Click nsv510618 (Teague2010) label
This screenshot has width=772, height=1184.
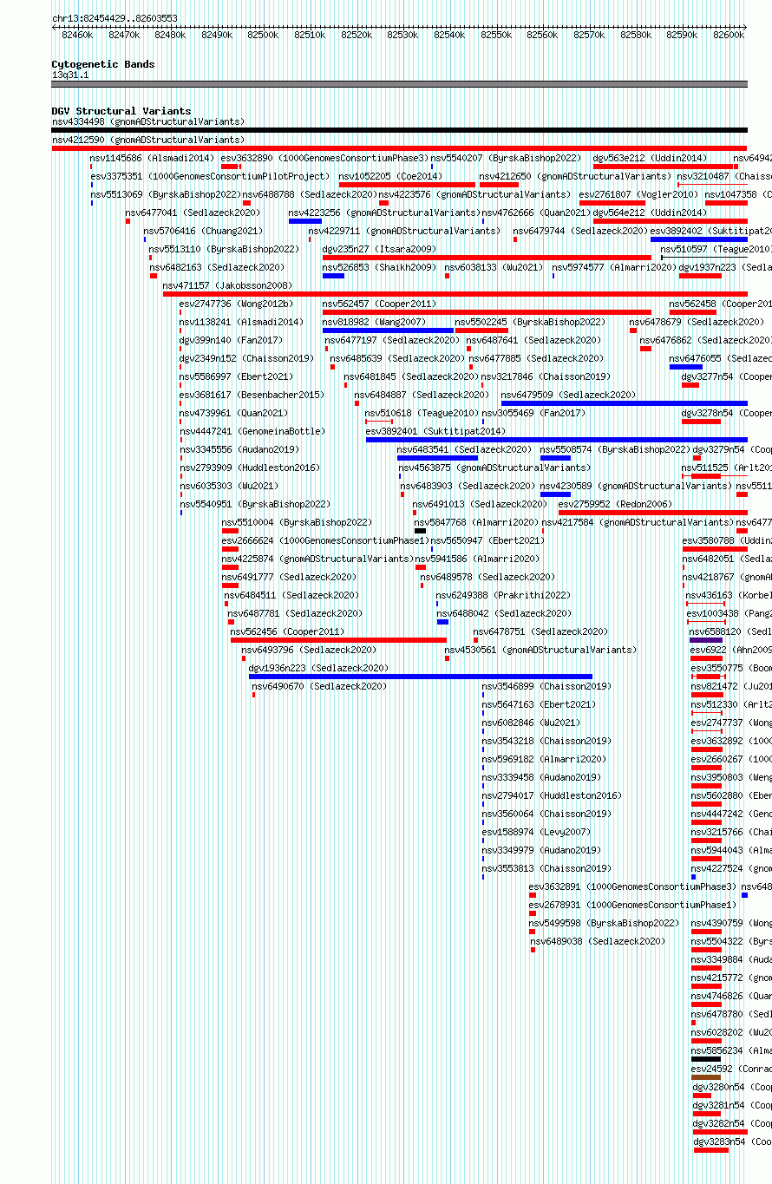(x=422, y=413)
